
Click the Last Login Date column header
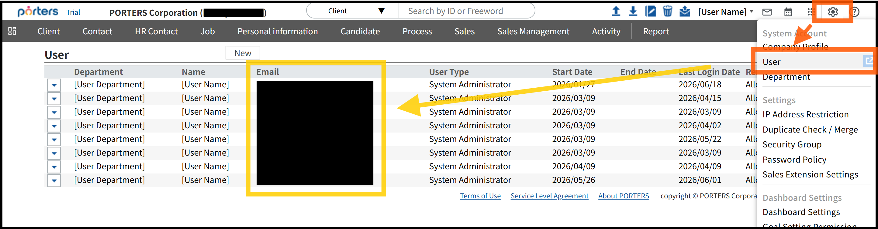[709, 72]
